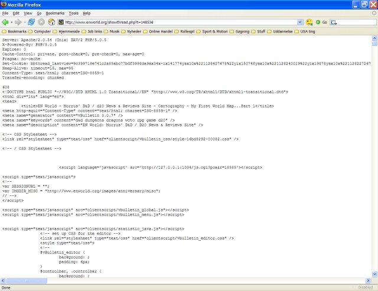
Task: Open the Back history dropdown arrow
Action: (11, 22)
